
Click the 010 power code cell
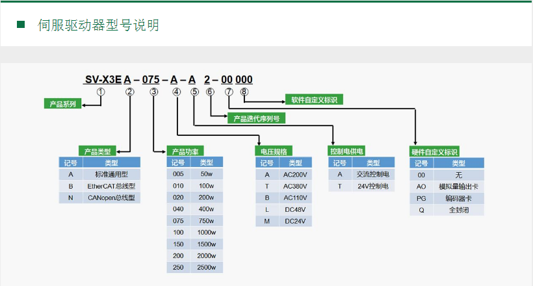[178, 186]
